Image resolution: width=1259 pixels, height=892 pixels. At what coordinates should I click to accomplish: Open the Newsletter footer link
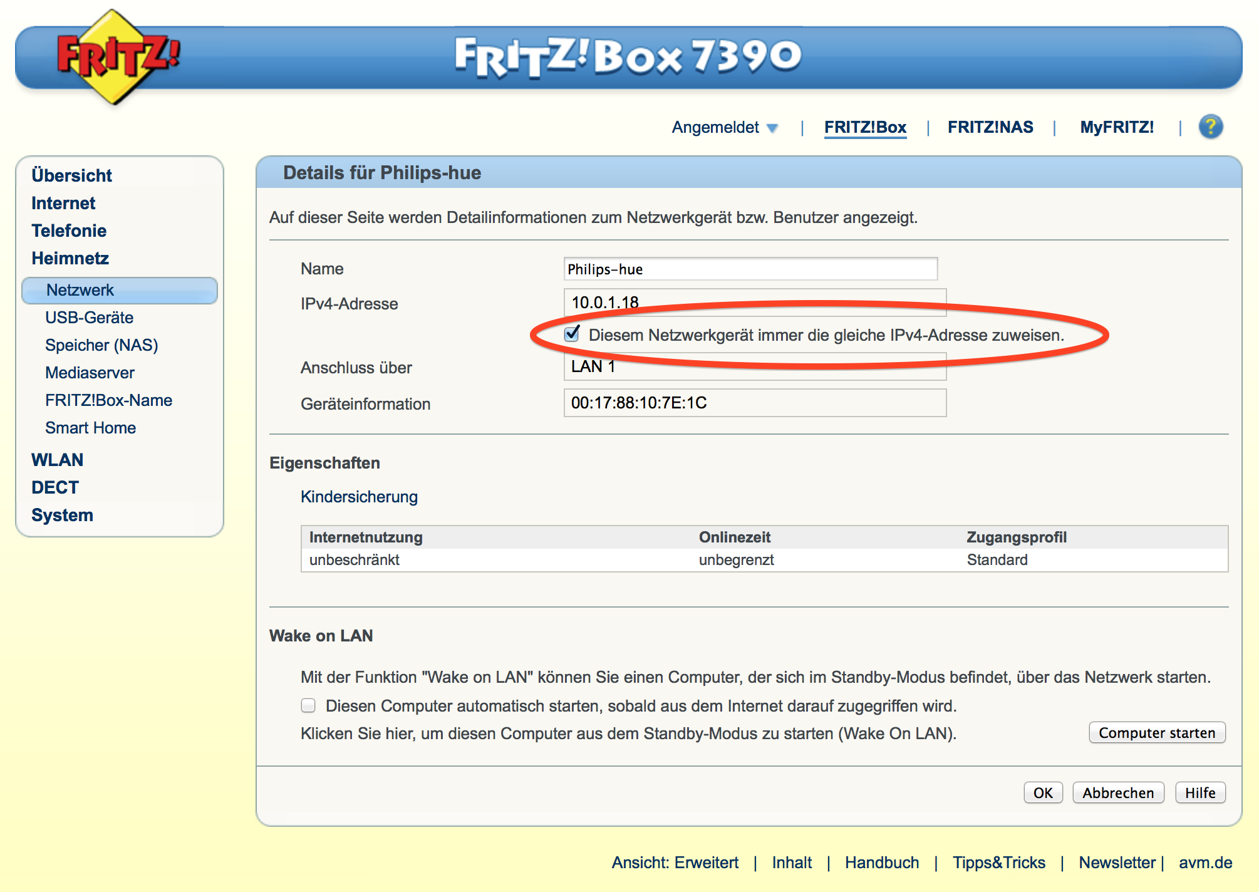[x=1117, y=863]
